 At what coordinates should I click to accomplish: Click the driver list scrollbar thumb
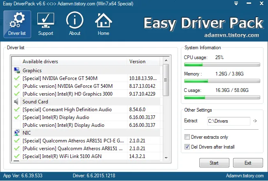[x=166, y=80]
